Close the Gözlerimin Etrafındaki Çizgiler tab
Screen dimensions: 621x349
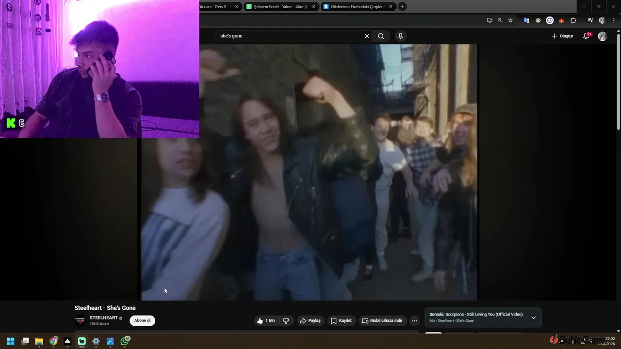391,7
